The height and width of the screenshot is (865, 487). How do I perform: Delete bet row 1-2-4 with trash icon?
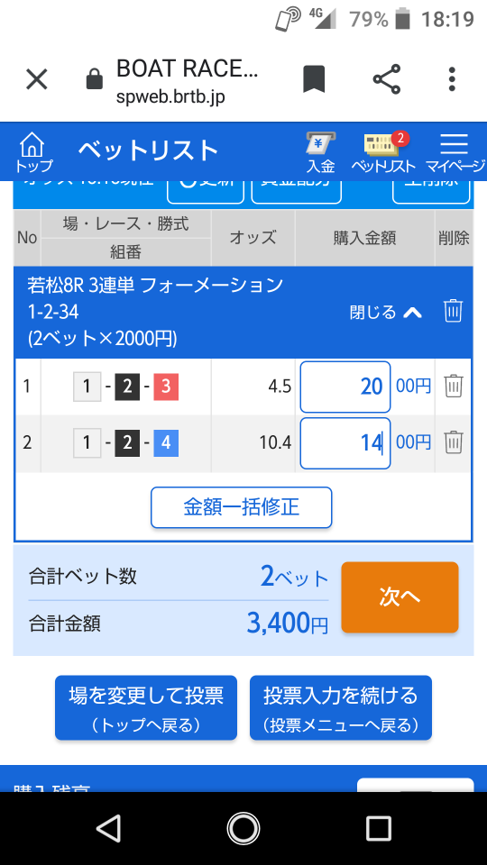tap(454, 442)
